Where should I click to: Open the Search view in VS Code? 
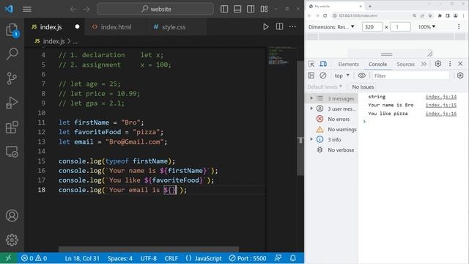[x=12, y=54]
